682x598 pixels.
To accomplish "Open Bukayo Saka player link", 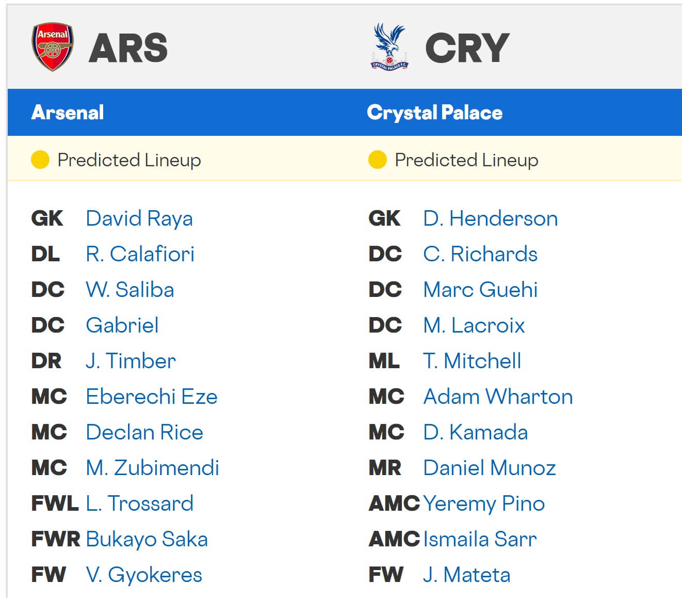I will click(x=147, y=539).
